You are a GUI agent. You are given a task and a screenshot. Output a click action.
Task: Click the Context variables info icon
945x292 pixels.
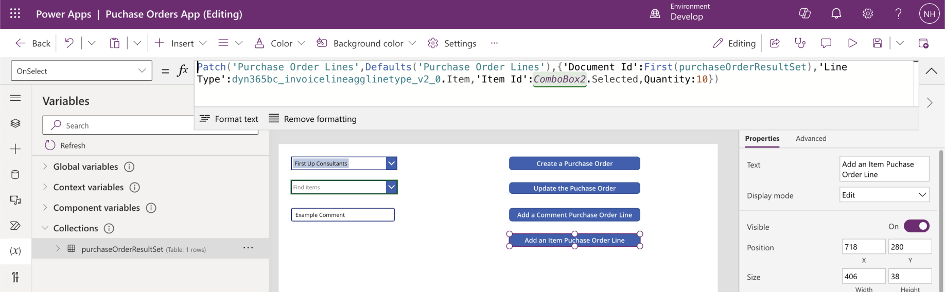point(135,187)
